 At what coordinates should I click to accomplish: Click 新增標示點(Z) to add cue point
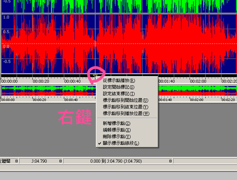pyautogui.click(x=127, y=123)
